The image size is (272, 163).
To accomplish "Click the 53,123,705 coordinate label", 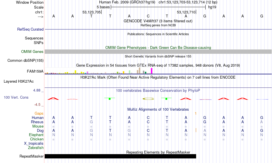I will [92, 12].
